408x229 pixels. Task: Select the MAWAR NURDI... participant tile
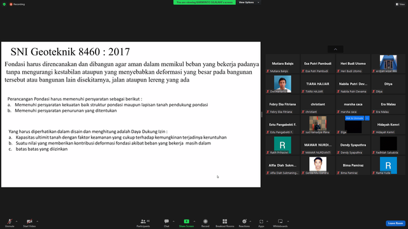coord(317,145)
